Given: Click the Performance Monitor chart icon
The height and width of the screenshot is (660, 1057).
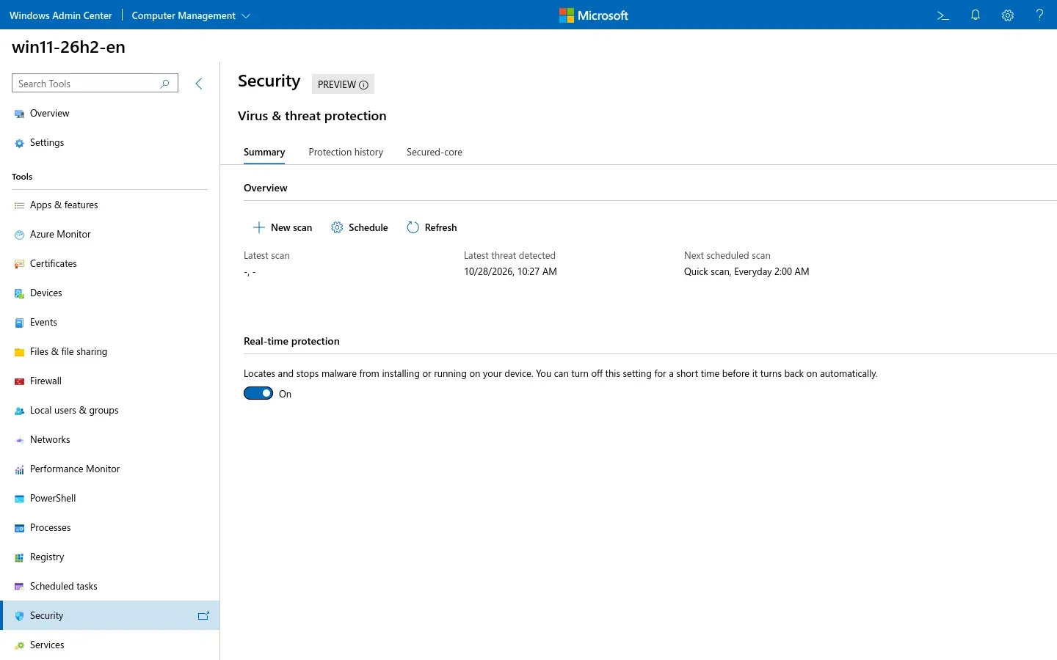Looking at the screenshot, I should 20,469.
